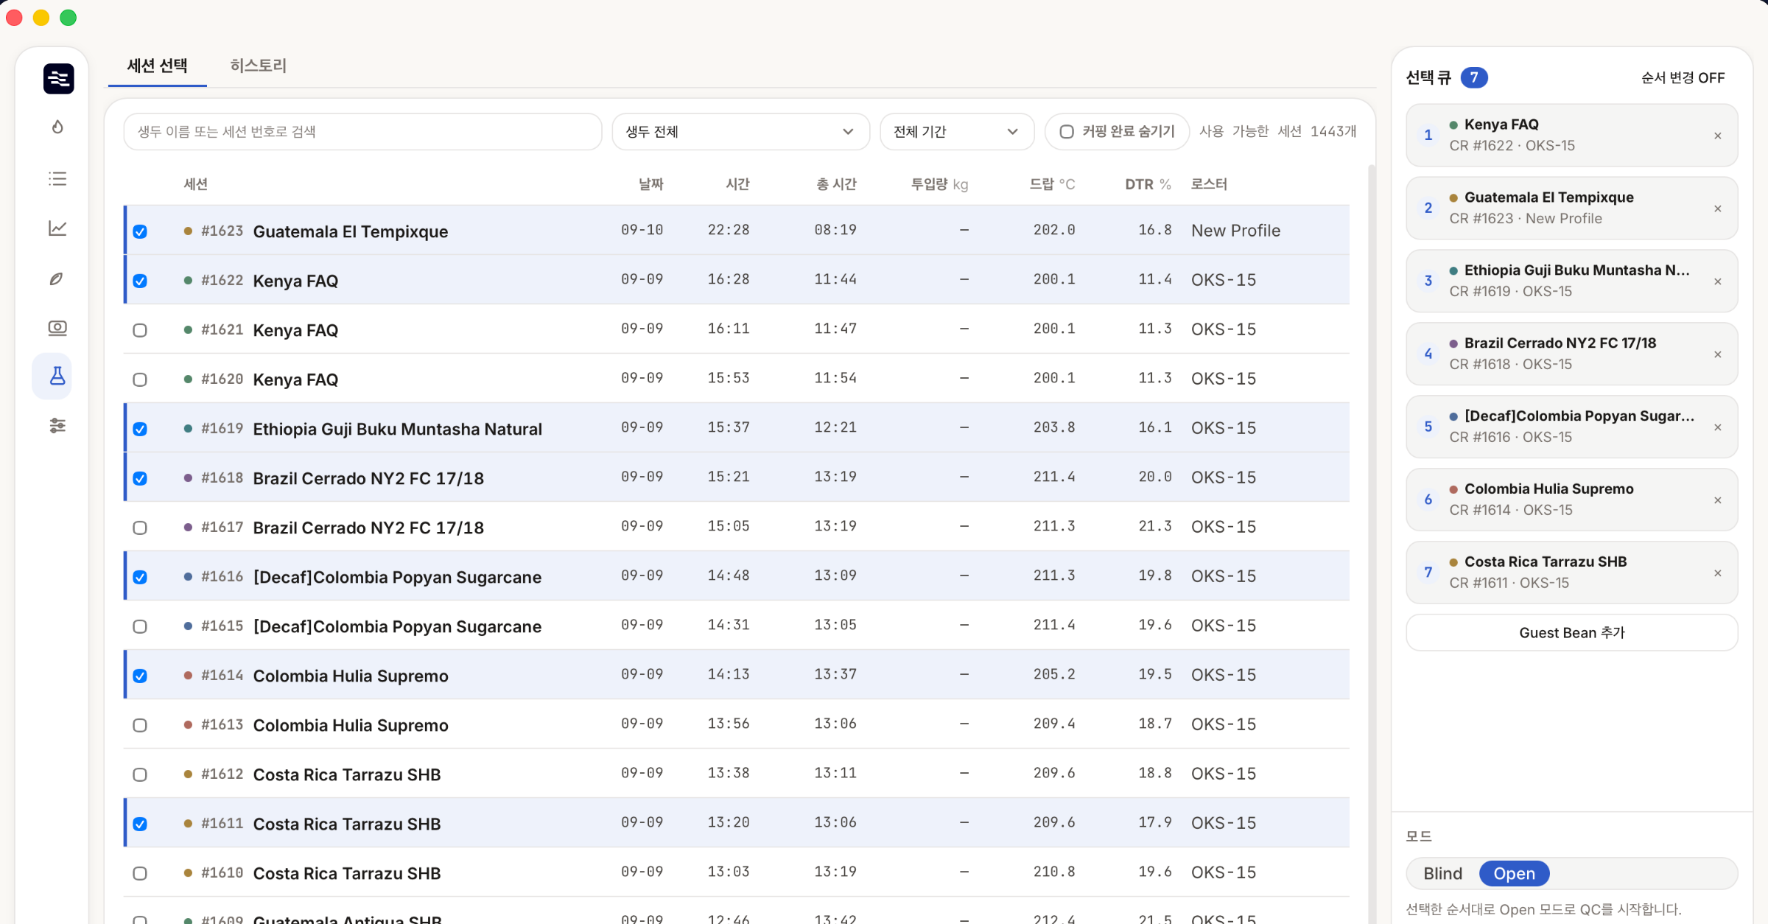Remove Costa Rica Tarrazu SHB from queue
Screen dimensions: 1768x924
pos(1717,573)
